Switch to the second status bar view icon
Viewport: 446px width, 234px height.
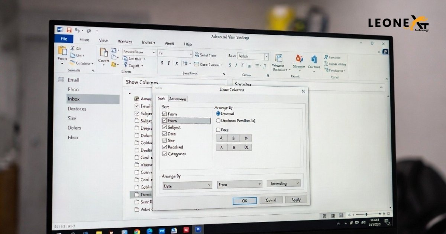[x=333, y=215]
